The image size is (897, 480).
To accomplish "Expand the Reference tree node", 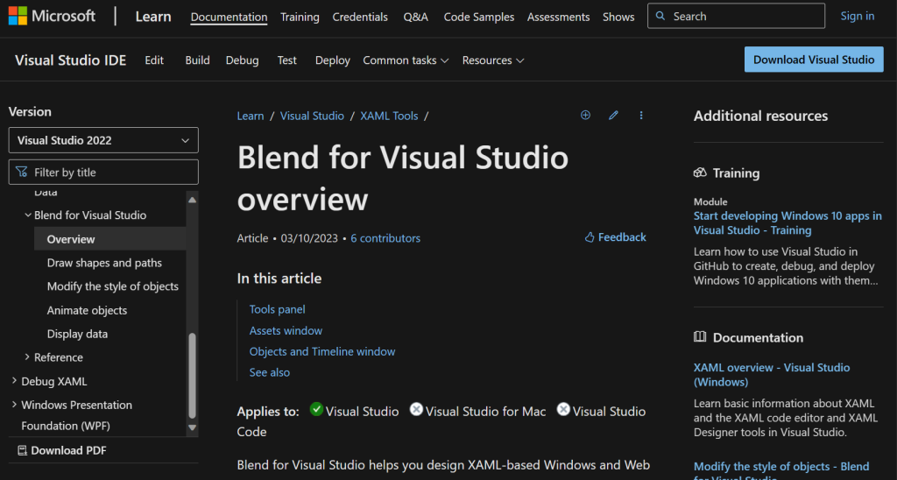I will pyautogui.click(x=27, y=357).
